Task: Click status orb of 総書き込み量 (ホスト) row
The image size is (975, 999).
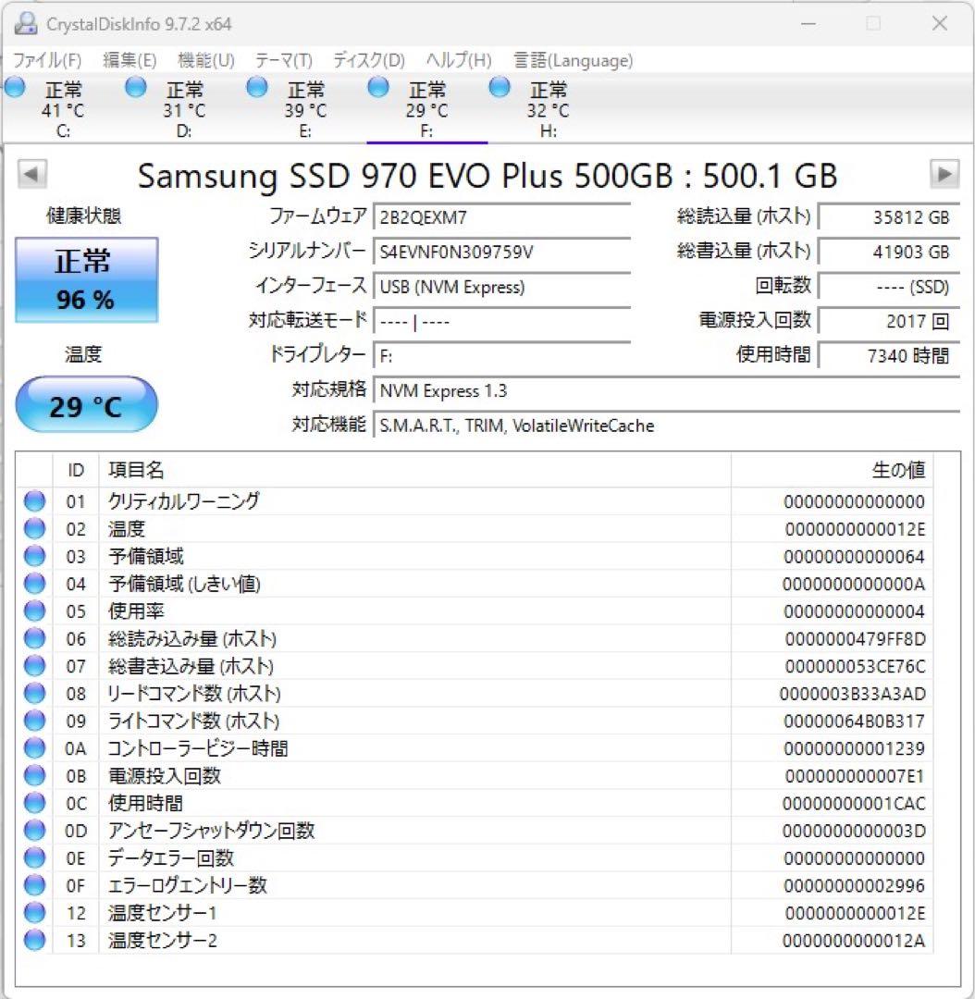Action: [x=34, y=665]
